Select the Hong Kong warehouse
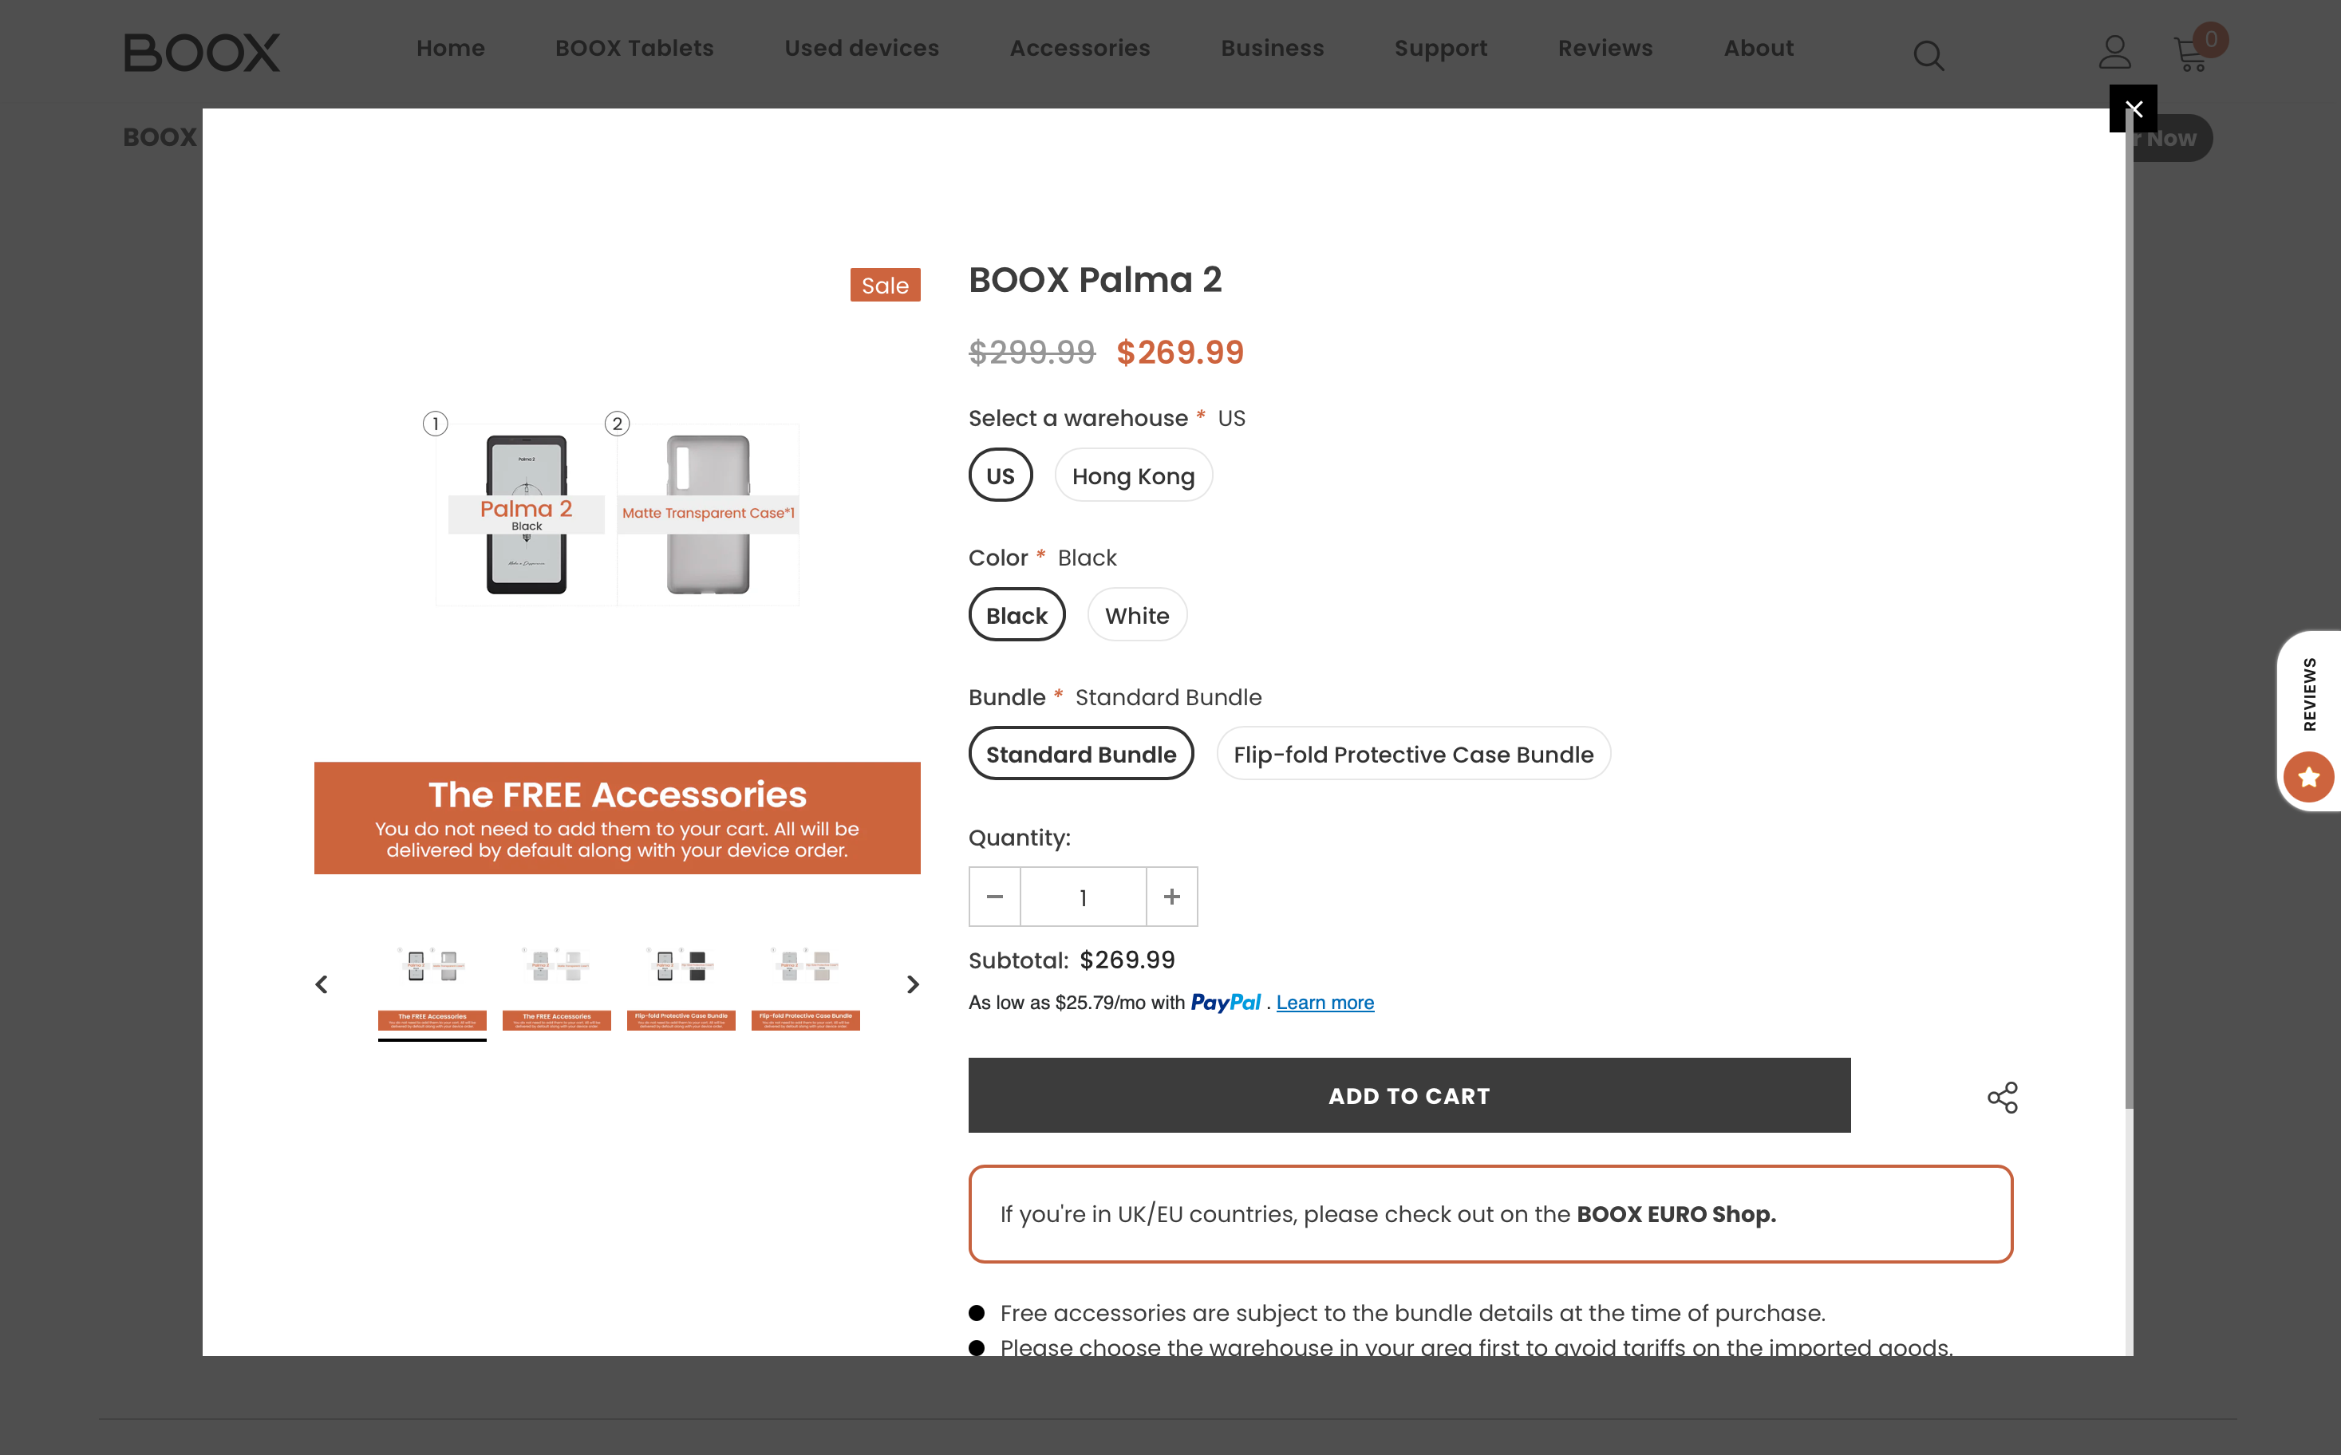This screenshot has height=1455, width=2341. 1133,475
